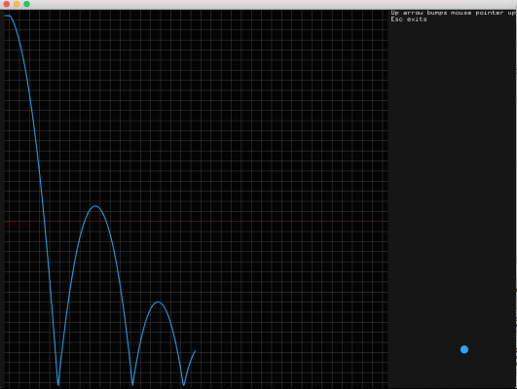The image size is (517, 389).
Task: Click the red 375.00 label
Action: click(17, 225)
